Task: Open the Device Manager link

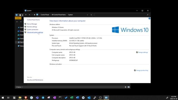Action: [32, 24]
